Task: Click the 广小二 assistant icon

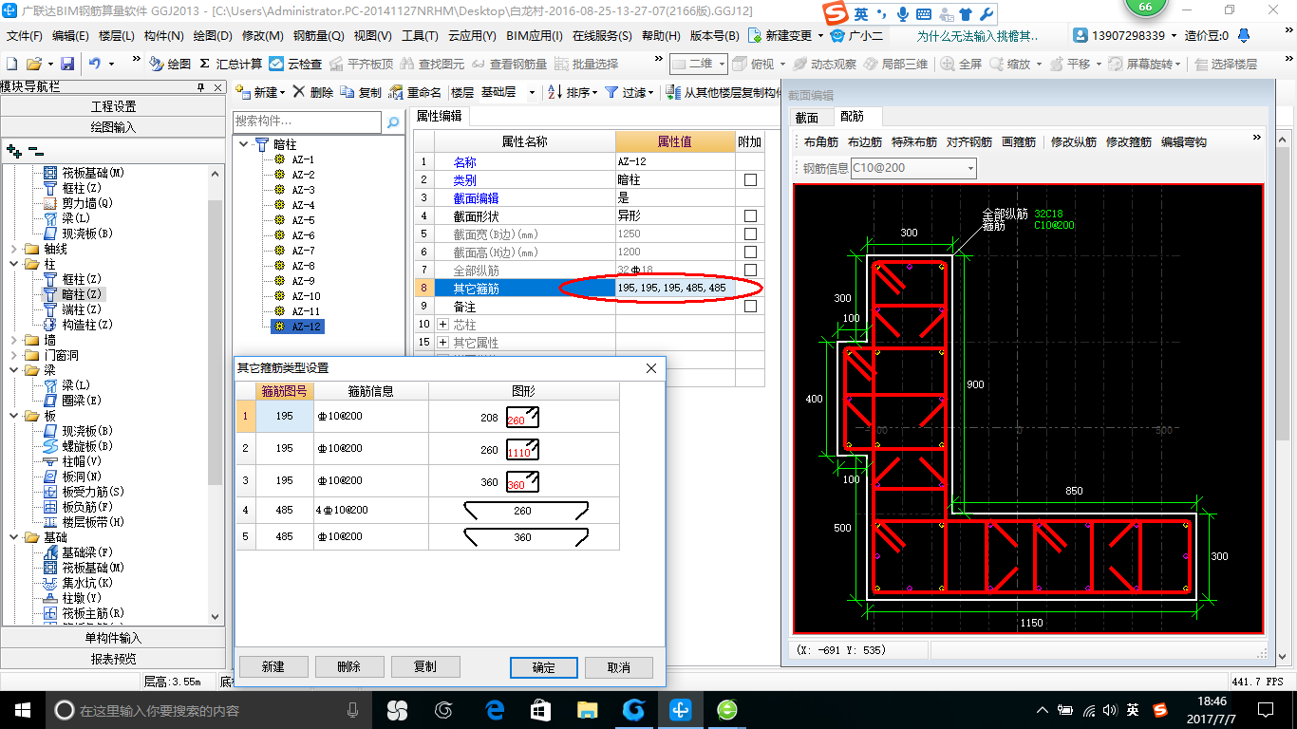Action: coord(836,35)
